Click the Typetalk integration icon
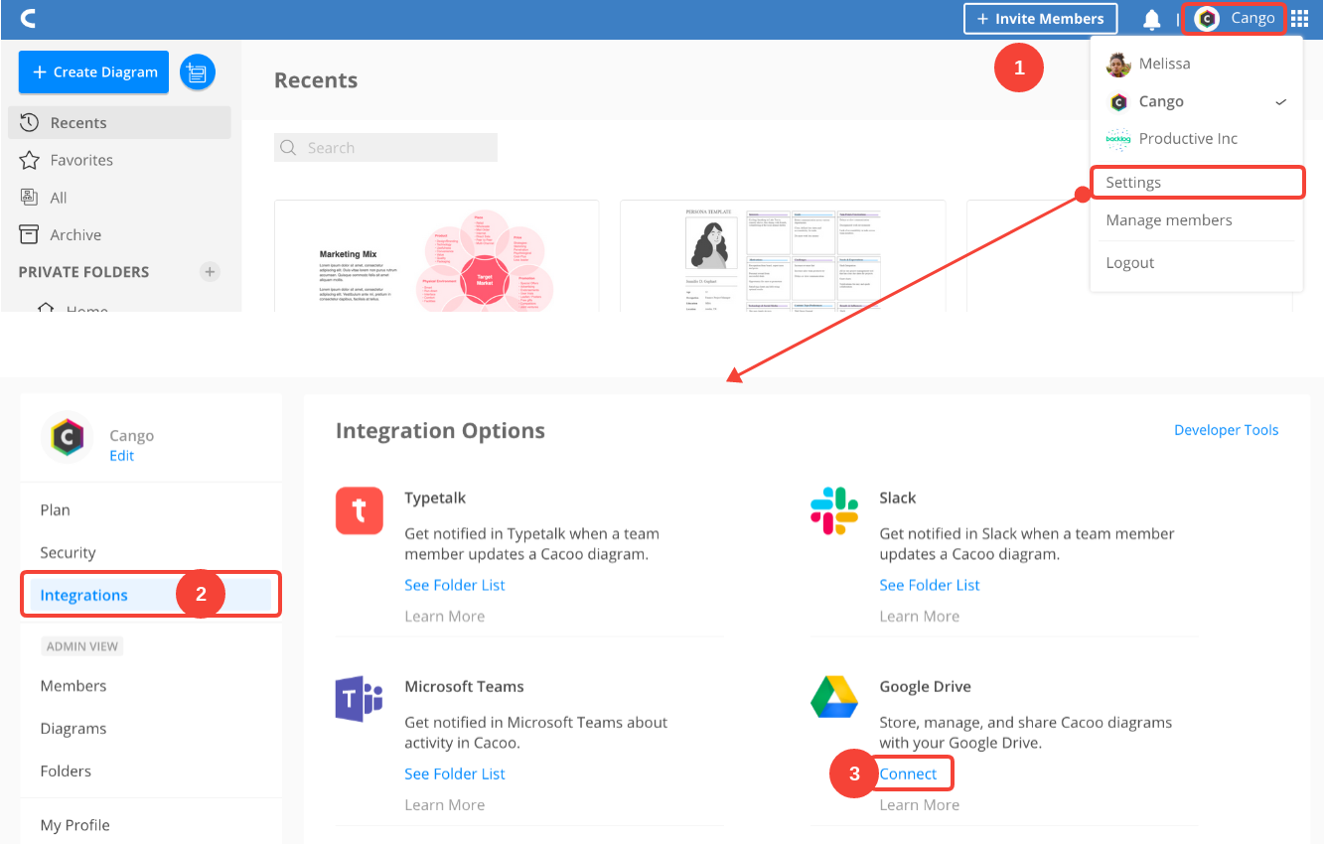This screenshot has width=1324, height=844. 360,511
